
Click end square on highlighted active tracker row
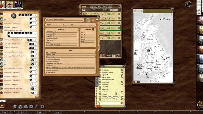(119, 28)
